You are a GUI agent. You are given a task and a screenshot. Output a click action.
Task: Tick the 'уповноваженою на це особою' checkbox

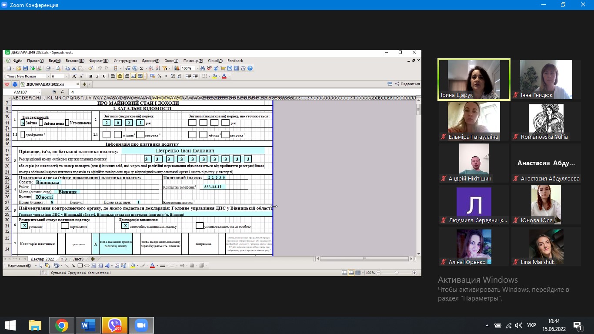click(x=200, y=226)
